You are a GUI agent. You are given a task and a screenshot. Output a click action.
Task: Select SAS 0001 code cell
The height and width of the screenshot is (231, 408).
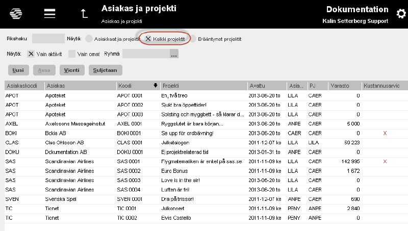(129, 162)
